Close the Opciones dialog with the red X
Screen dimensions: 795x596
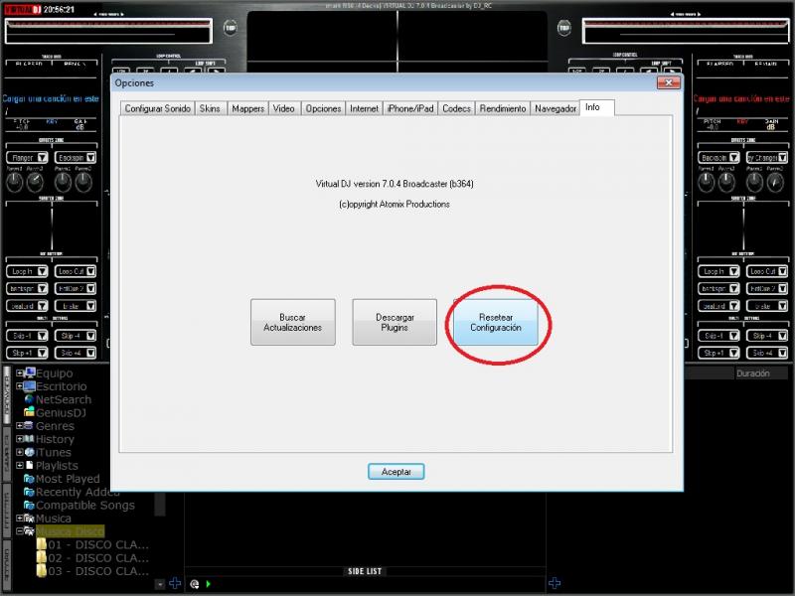point(668,82)
